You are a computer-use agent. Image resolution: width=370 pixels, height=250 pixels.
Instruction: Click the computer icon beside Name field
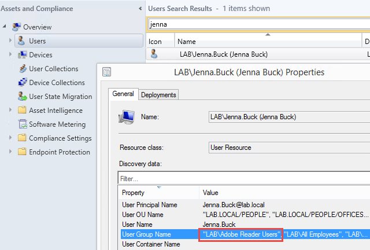coord(127,117)
